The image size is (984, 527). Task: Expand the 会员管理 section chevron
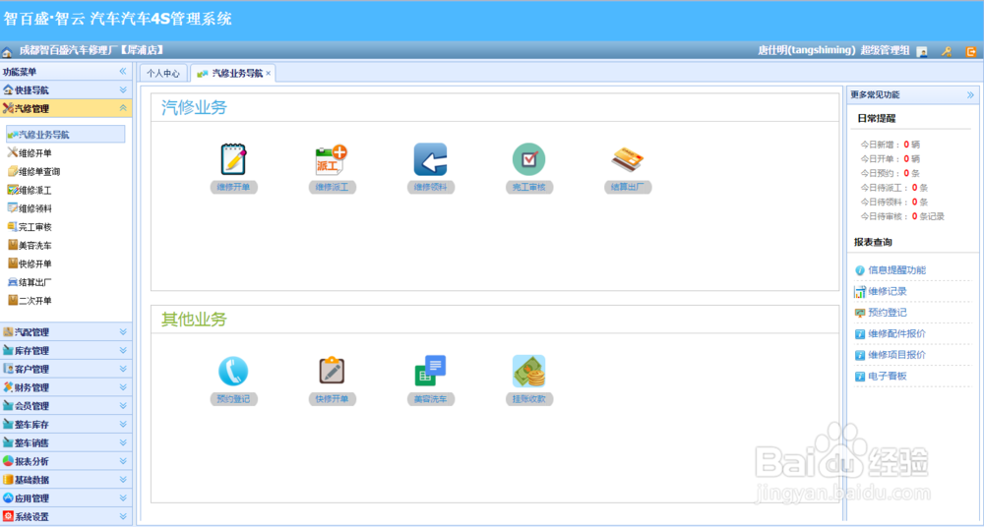123,406
